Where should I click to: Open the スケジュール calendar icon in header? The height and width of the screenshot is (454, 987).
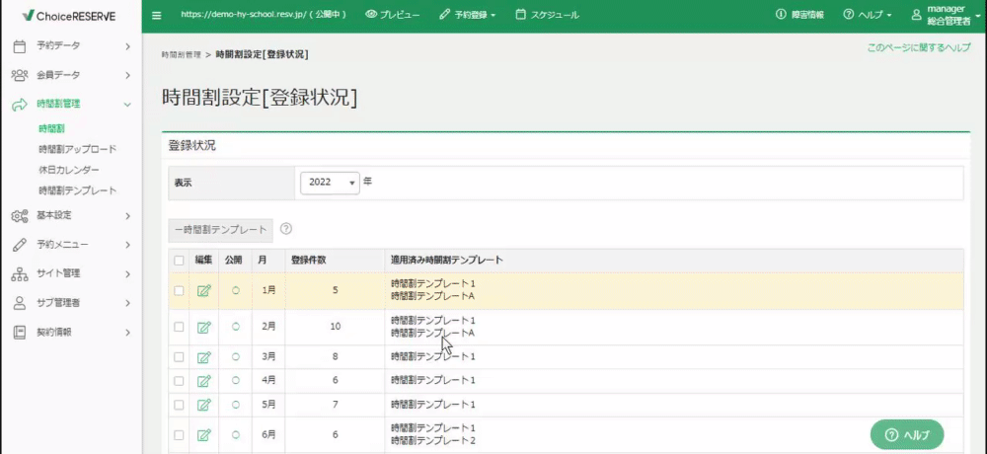click(x=520, y=15)
